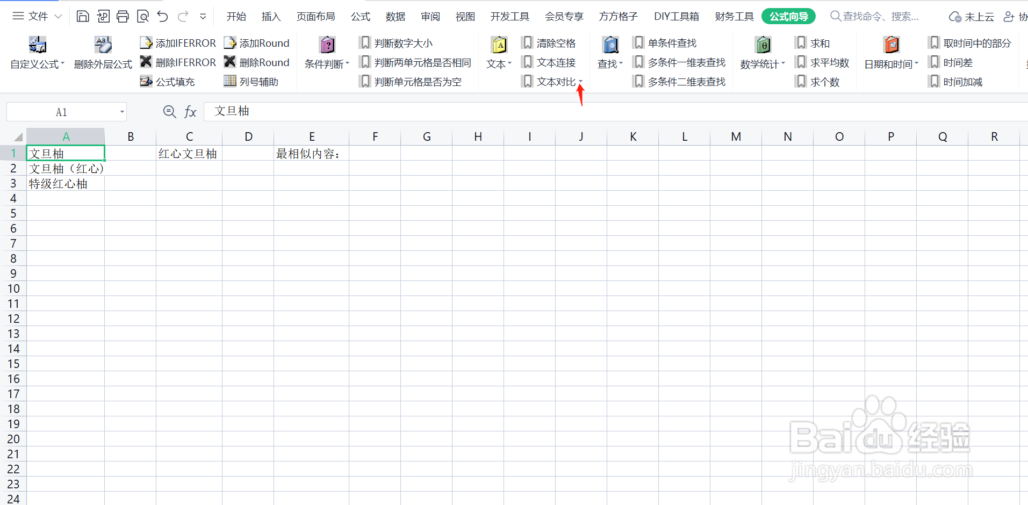Click the 未上云 cloud status icon
This screenshot has height=505, width=1028.
point(955,17)
